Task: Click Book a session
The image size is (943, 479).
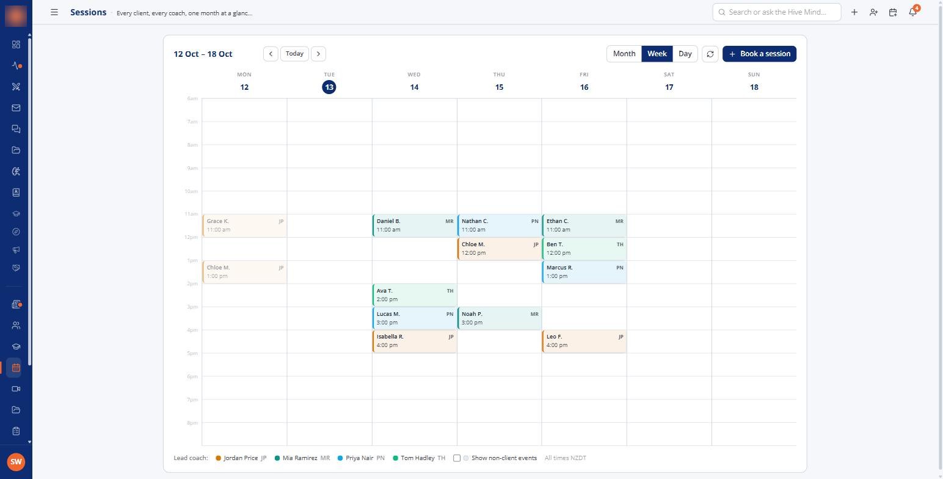Action: 759,54
